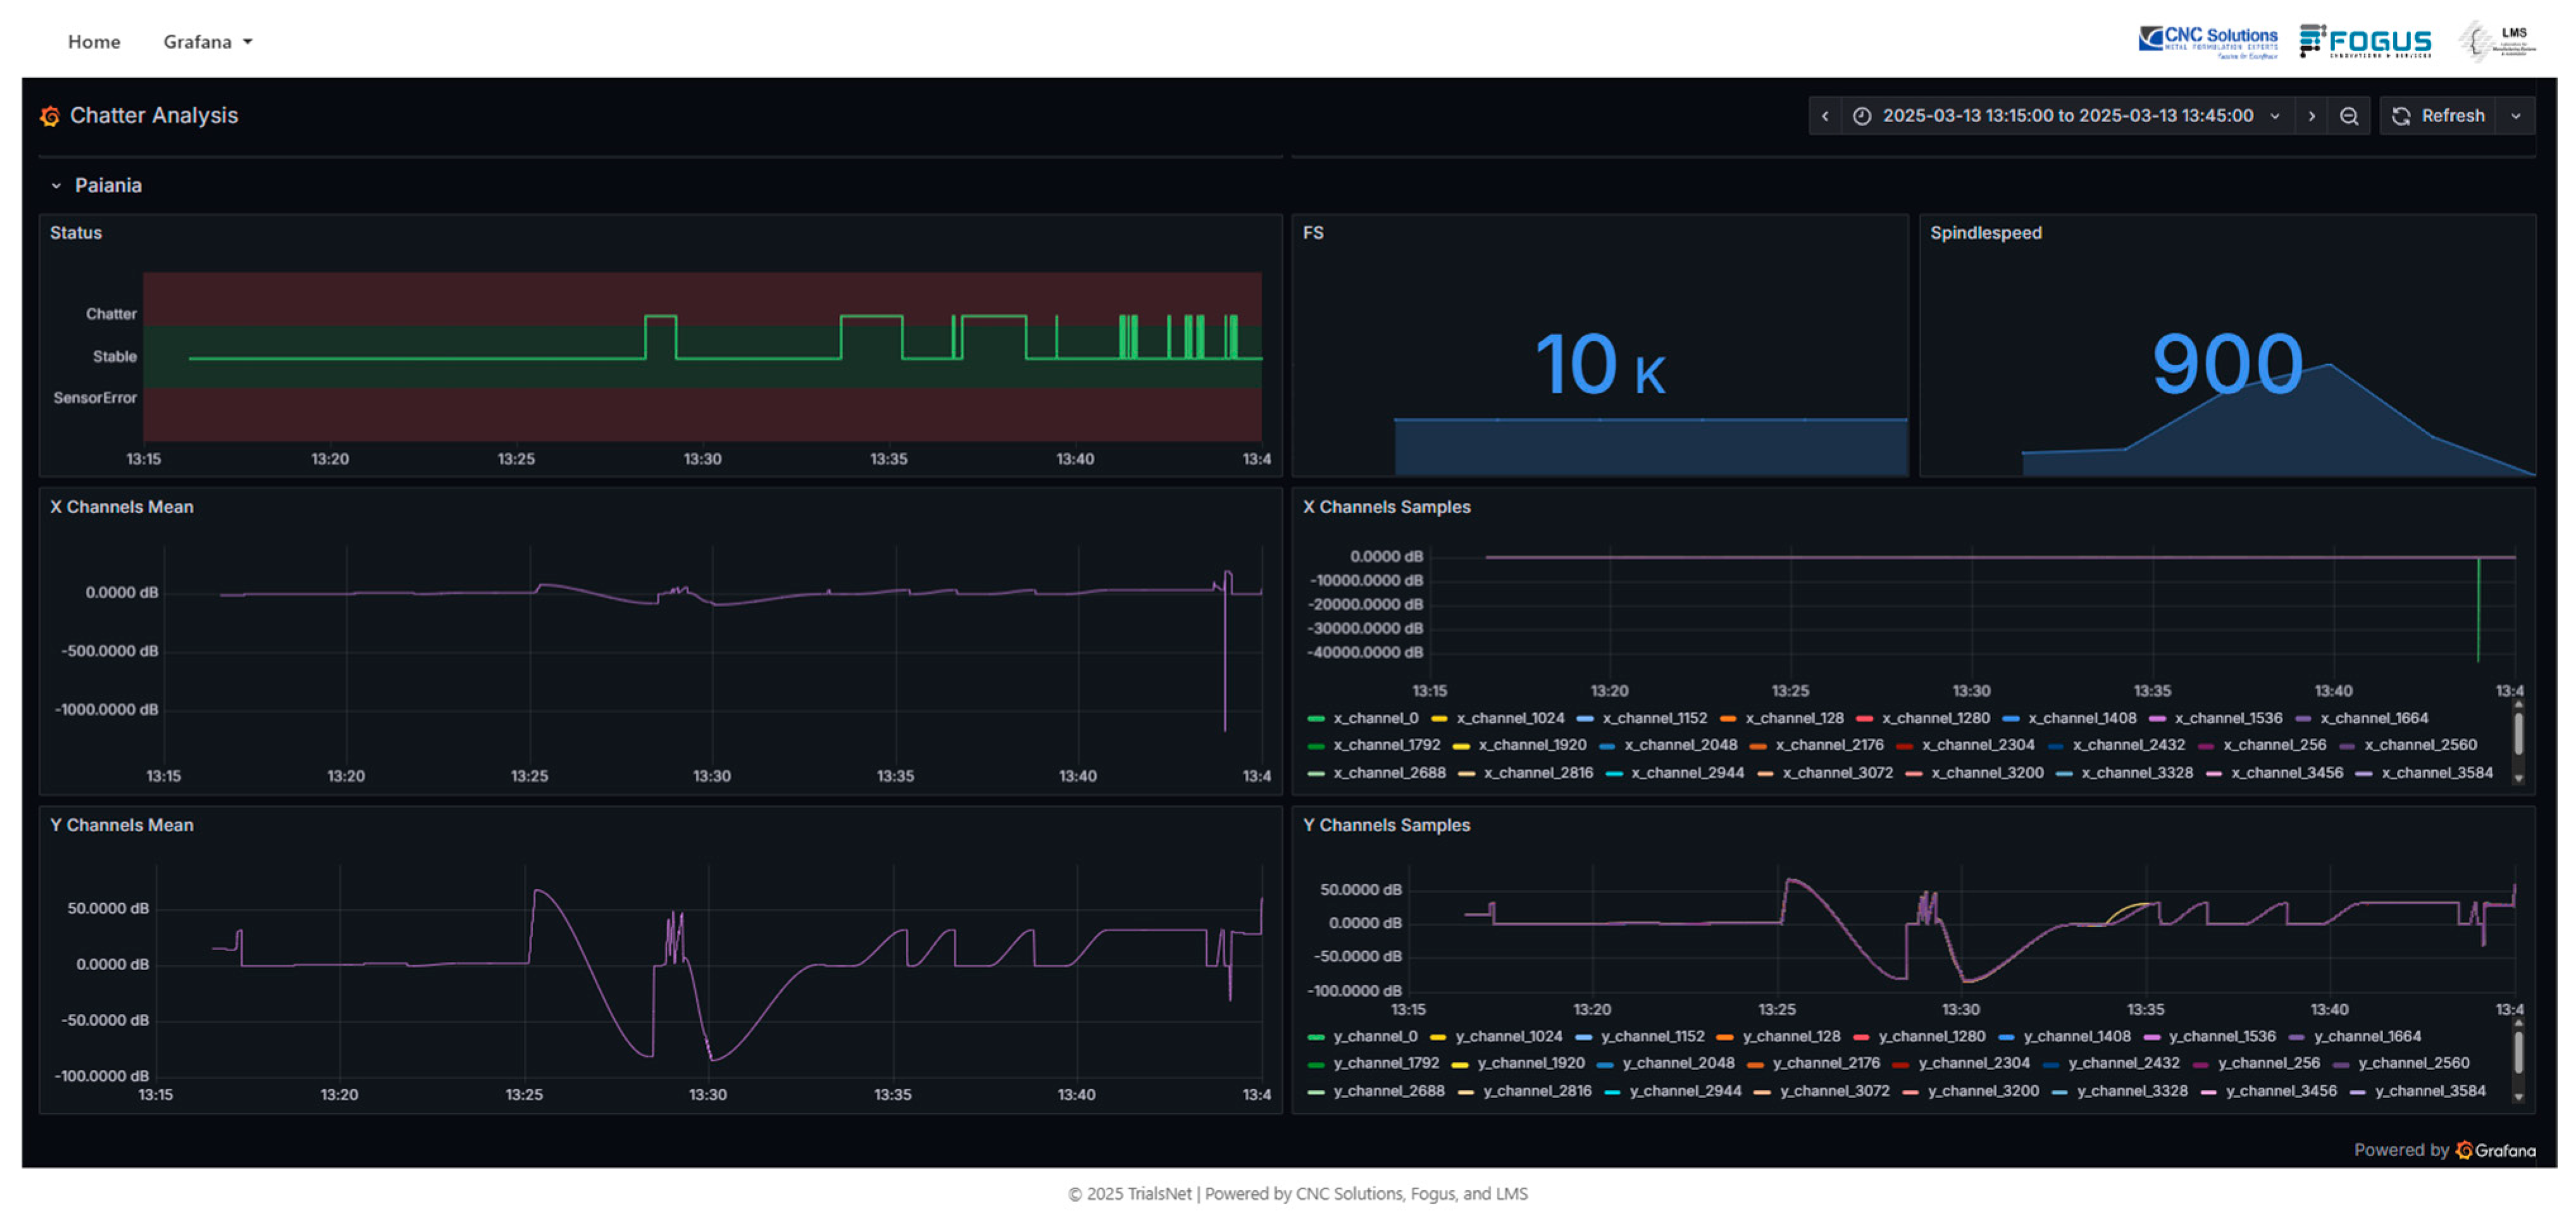2576x1215 pixels.
Task: Go to previous time range arrow
Action: 1825,116
